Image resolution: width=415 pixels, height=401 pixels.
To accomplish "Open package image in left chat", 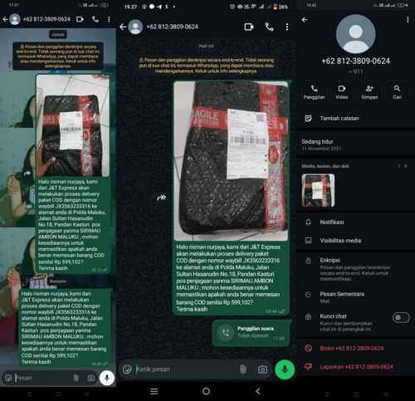I will point(73,125).
